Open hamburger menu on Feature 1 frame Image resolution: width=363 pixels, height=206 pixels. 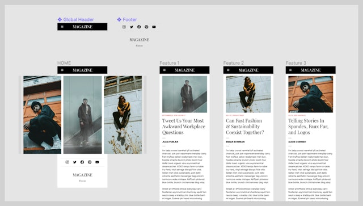coord(164,70)
